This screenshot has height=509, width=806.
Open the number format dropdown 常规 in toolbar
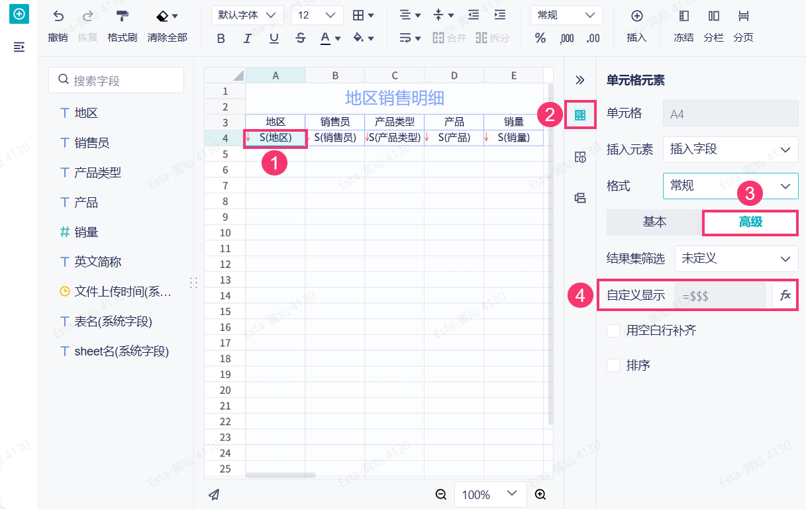[567, 15]
